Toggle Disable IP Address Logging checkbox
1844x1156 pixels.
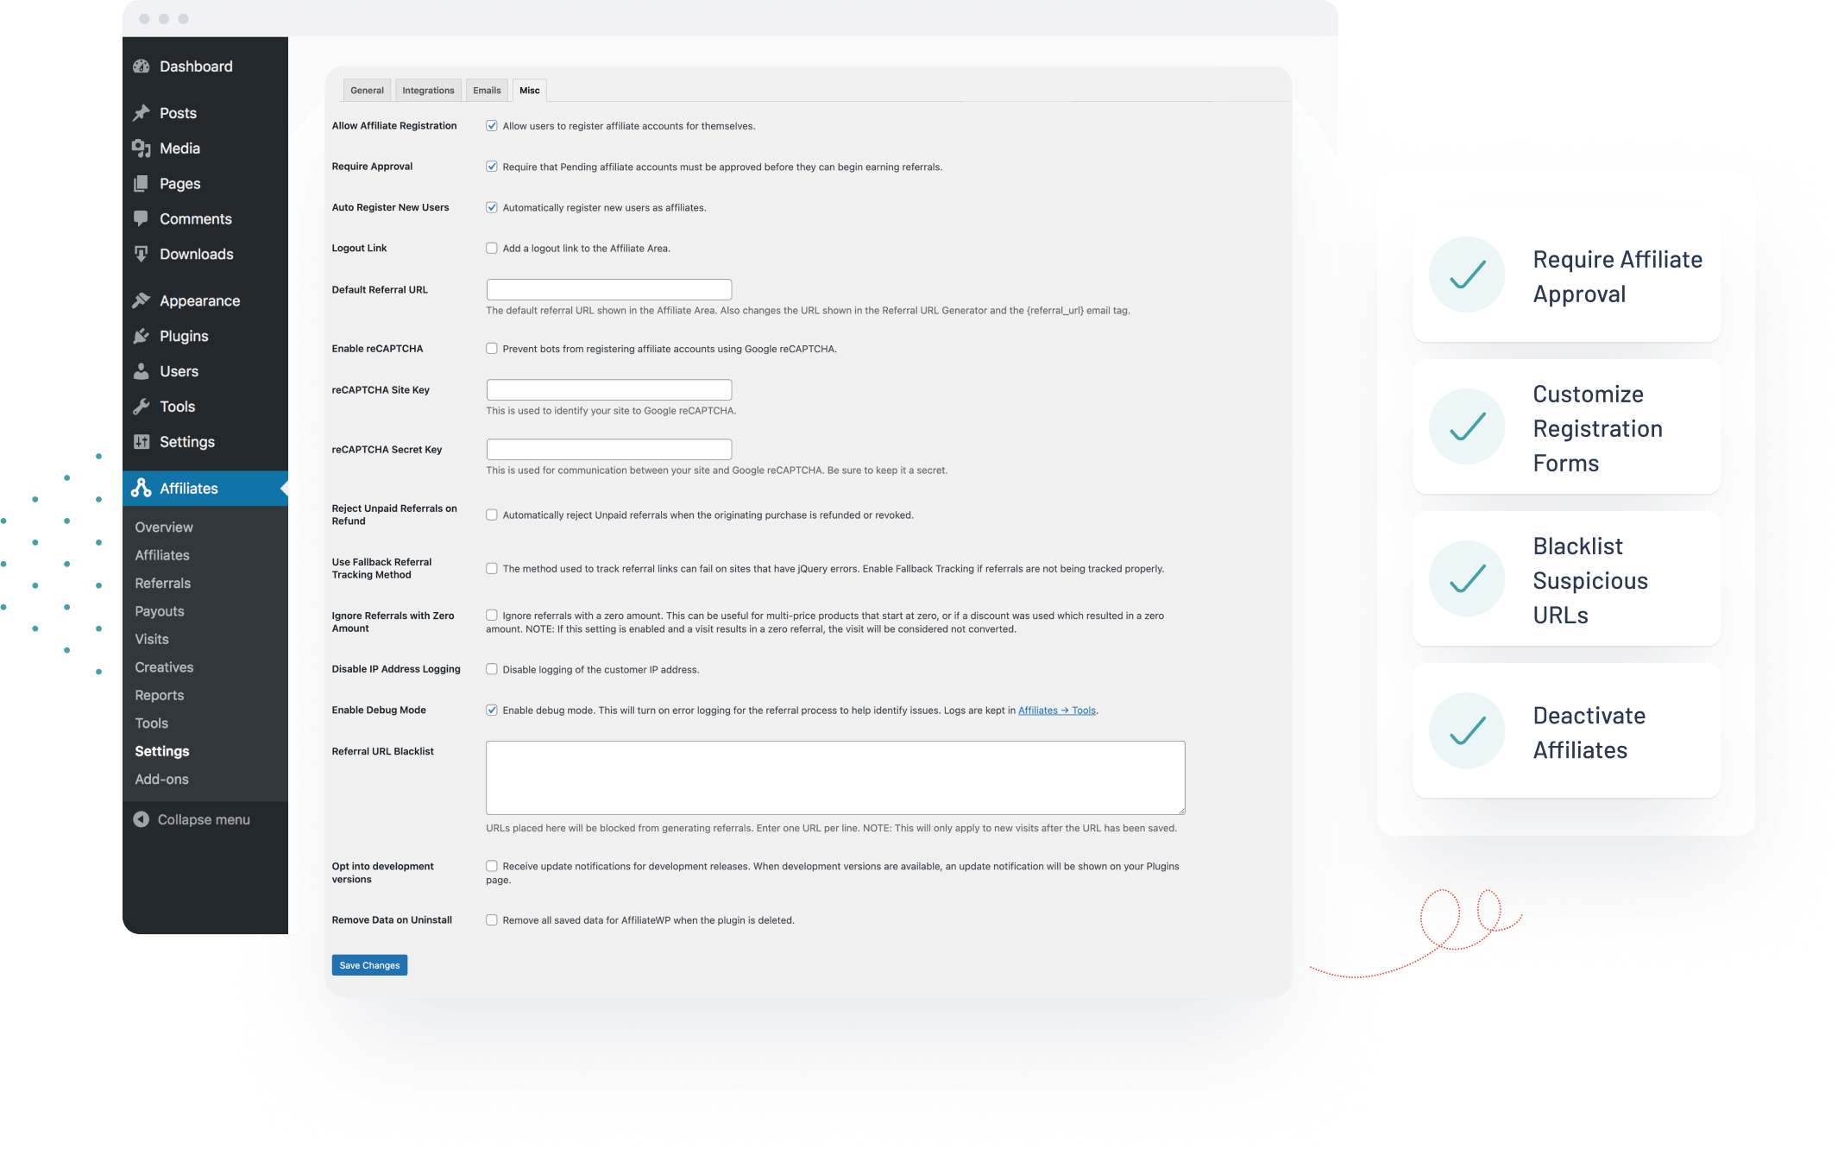[x=491, y=668]
